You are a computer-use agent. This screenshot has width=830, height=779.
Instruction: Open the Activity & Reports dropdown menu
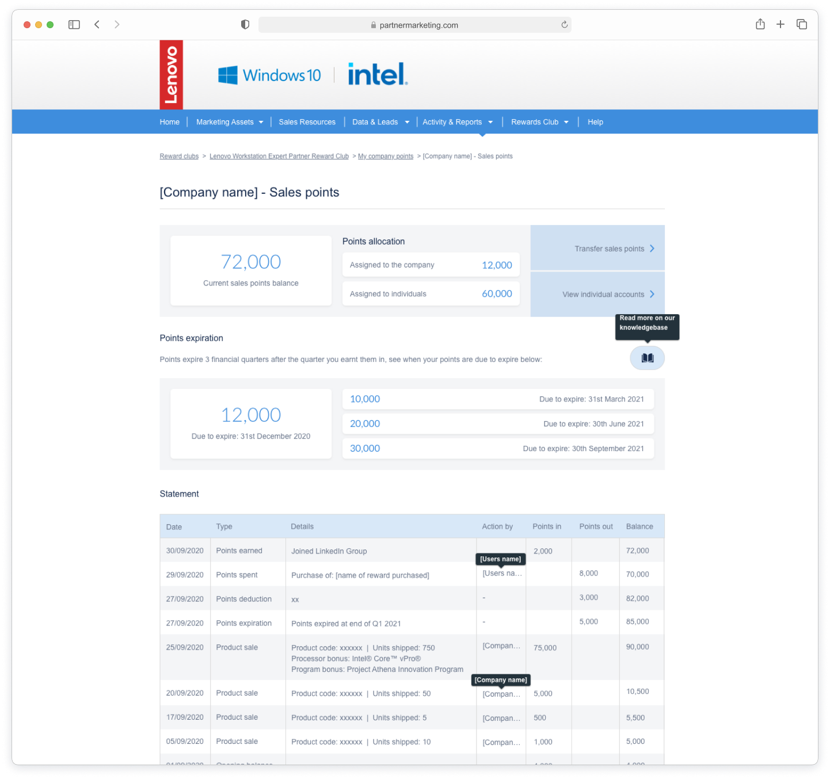click(x=458, y=122)
